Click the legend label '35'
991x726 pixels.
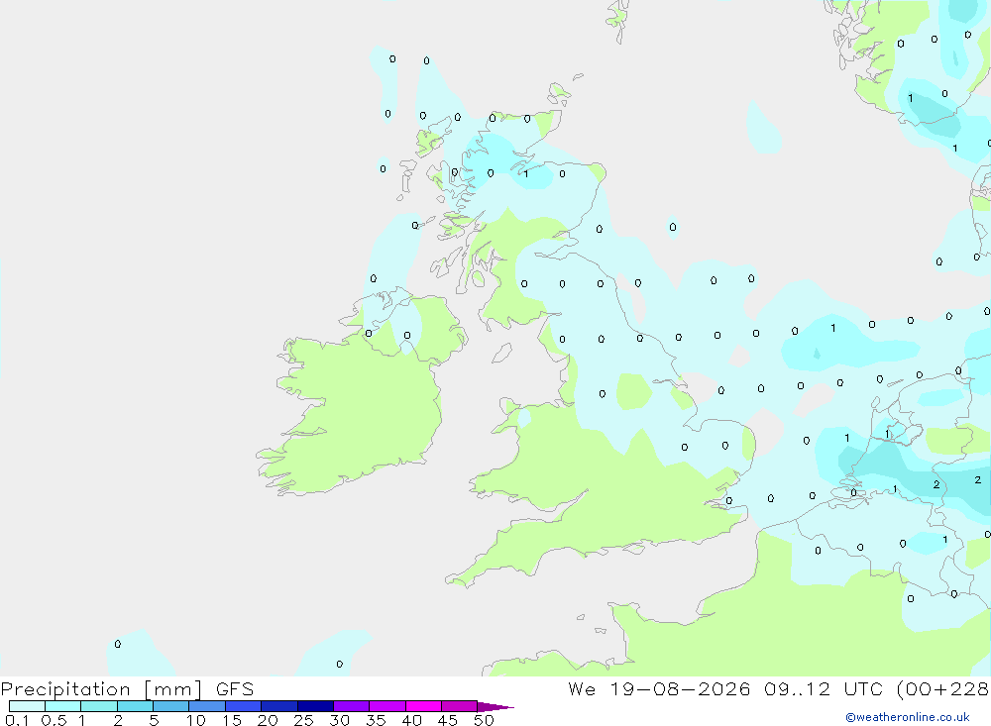tap(376, 720)
